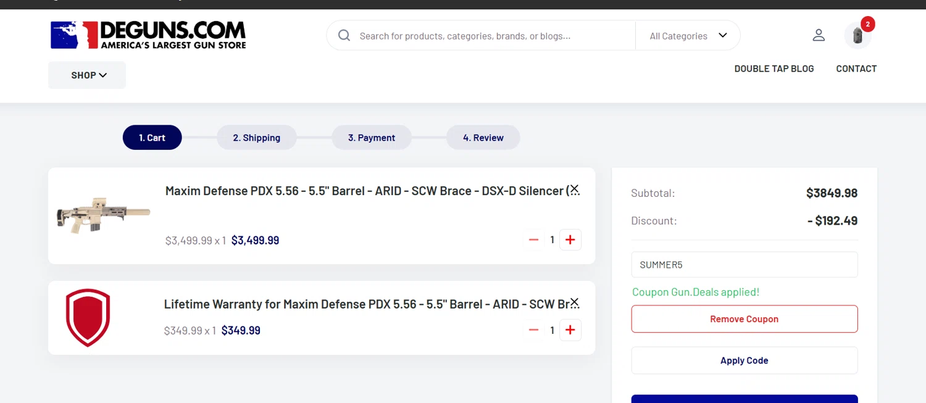Image resolution: width=926 pixels, height=403 pixels.
Task: Open the CONTACT link
Action: click(x=856, y=69)
